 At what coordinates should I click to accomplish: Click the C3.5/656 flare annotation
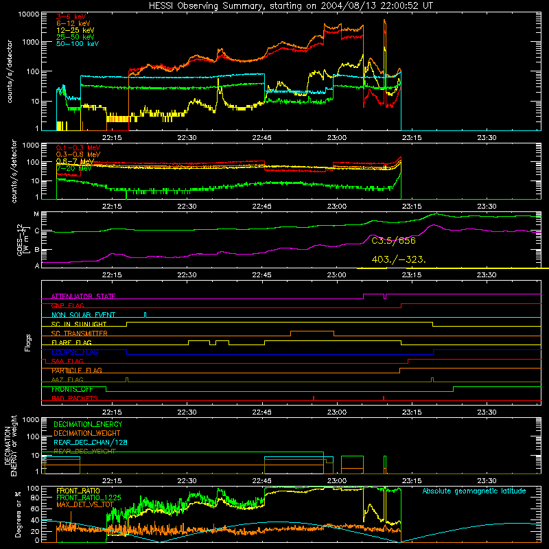pyautogui.click(x=393, y=241)
